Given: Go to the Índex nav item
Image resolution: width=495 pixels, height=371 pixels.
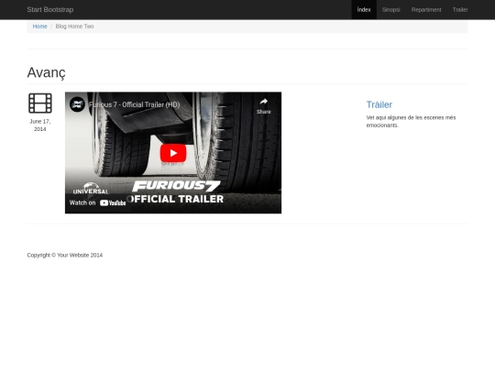Looking at the screenshot, I should [x=364, y=10].
